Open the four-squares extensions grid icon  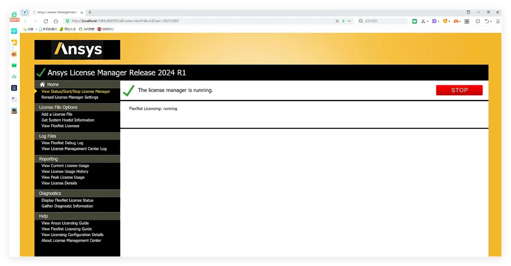click(x=467, y=21)
